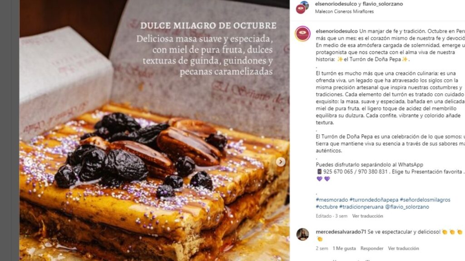The height and width of the screenshot is (261, 465).
Task: Open #turrondedoñapepa hashtag
Action: pos(374,200)
